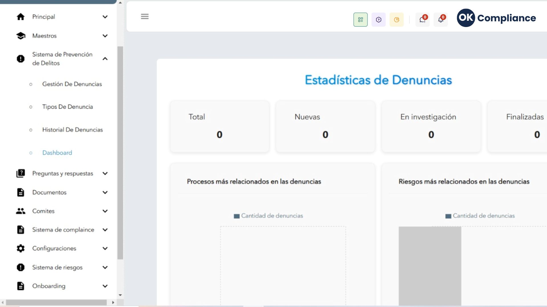Open Historial De Denuncias submenu item
Viewport: 547px width, 307px height.
[x=72, y=130]
